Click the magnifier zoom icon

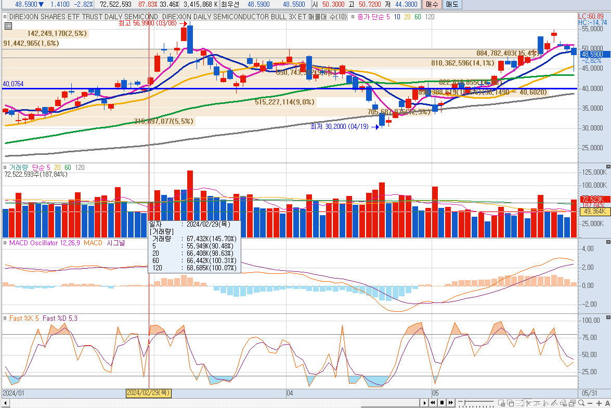tap(581, 403)
